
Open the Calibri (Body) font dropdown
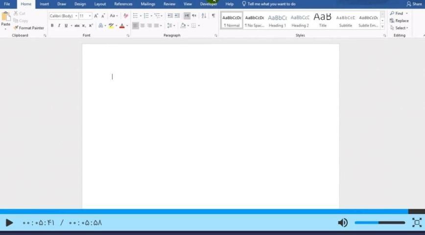click(x=64, y=16)
